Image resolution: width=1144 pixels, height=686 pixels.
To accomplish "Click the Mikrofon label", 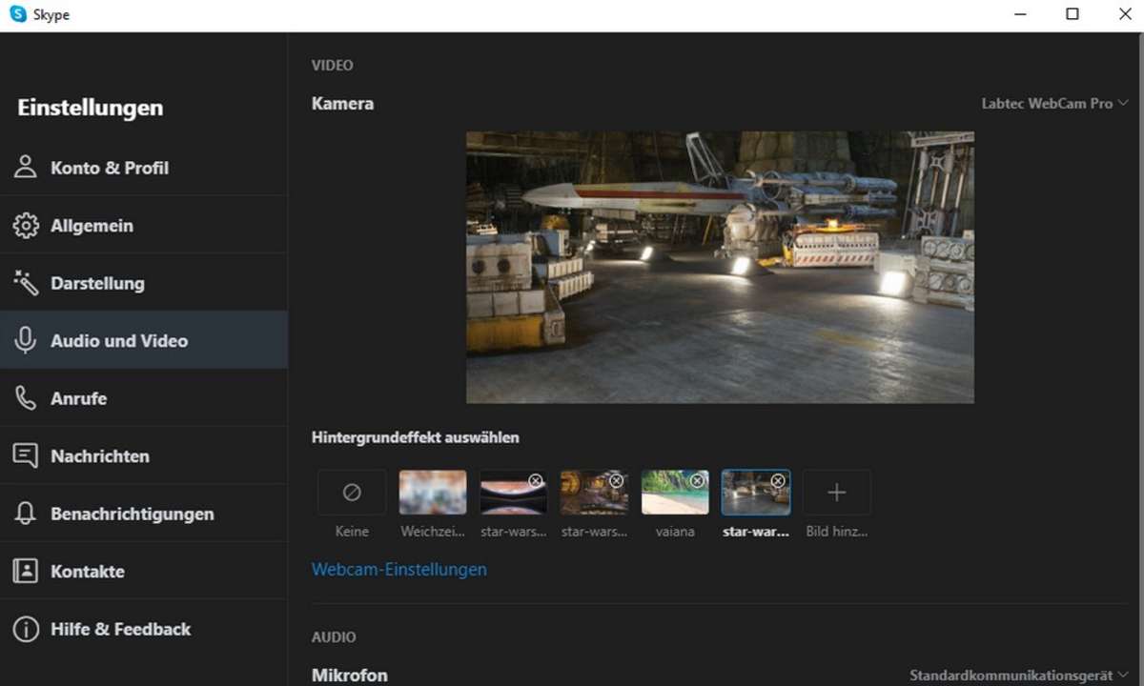I will coord(350,676).
